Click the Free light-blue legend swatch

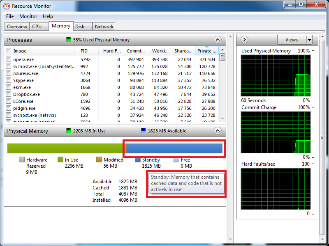176,159
